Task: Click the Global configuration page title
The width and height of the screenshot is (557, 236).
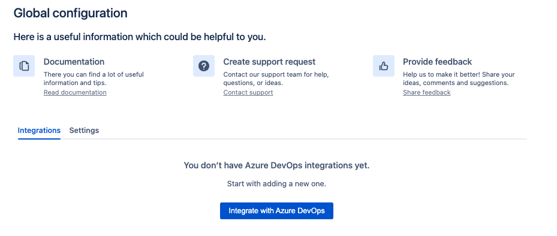Action: [70, 13]
